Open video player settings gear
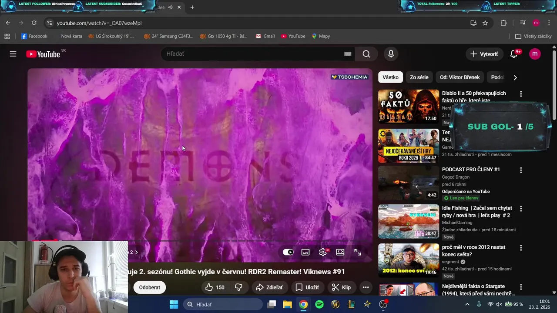 [323, 252]
